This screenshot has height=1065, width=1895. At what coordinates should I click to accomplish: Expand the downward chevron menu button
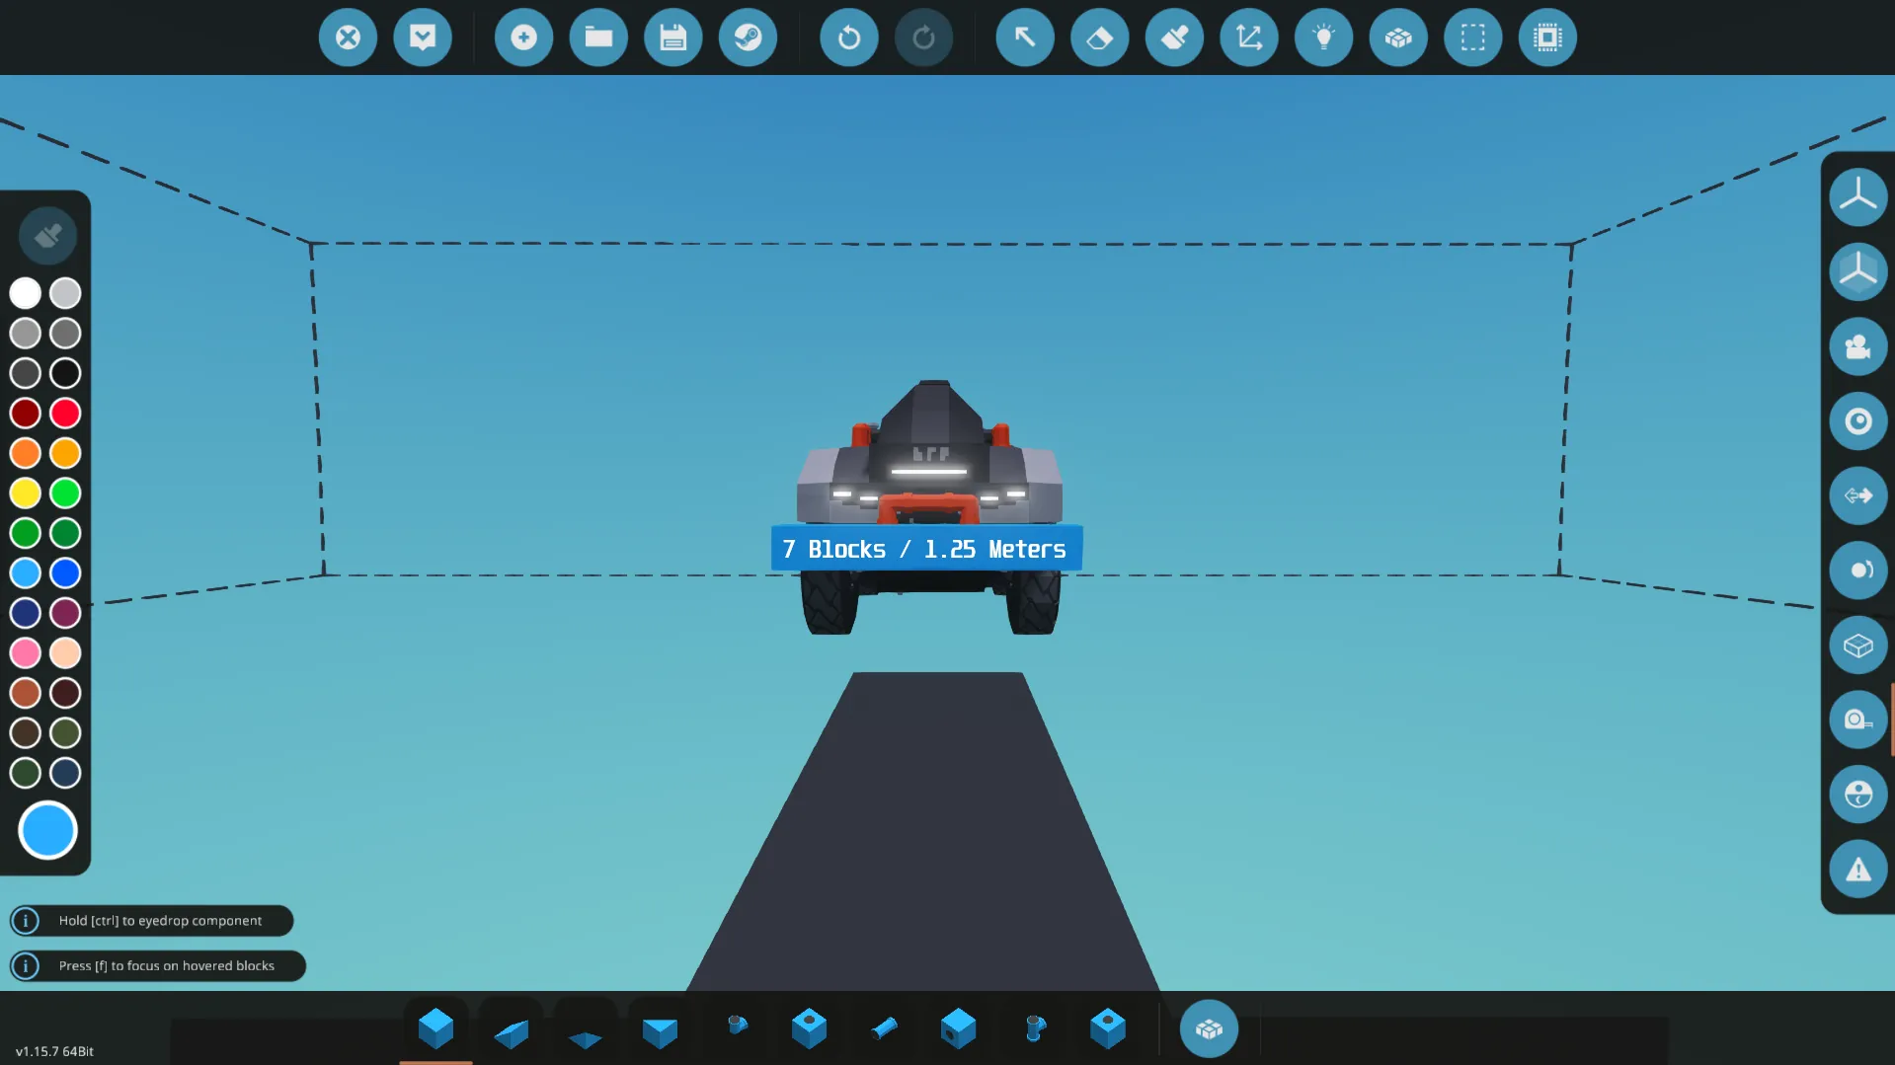[422, 38]
